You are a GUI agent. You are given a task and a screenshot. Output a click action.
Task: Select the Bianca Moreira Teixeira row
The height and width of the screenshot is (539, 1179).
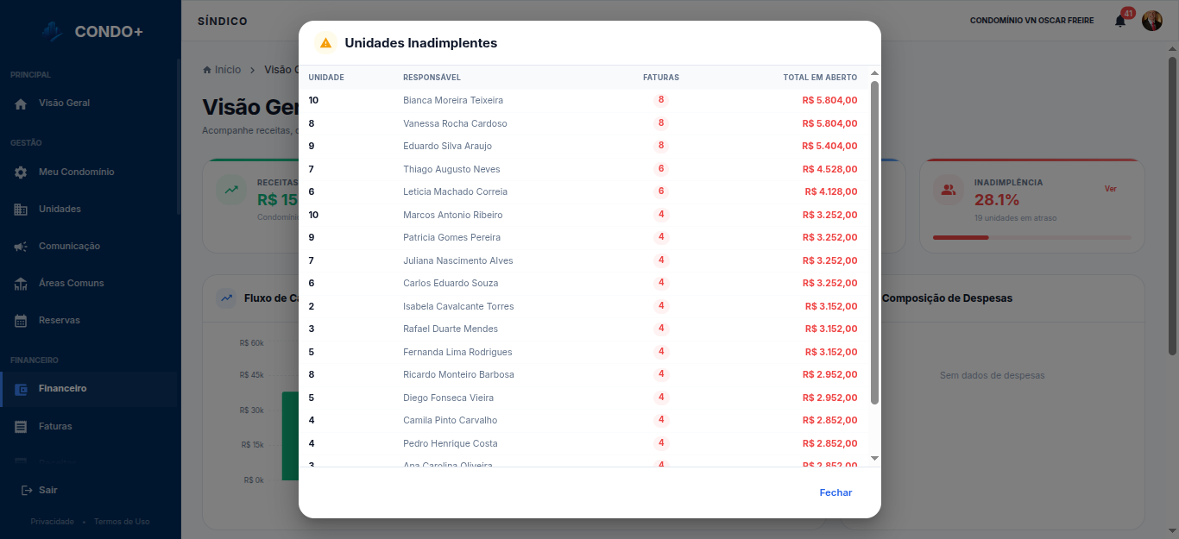coord(583,101)
